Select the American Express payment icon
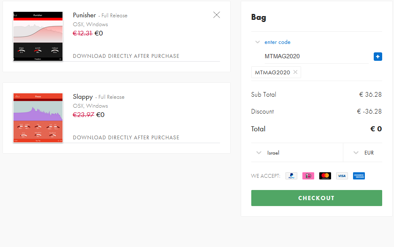The image size is (394, 247). (359, 176)
